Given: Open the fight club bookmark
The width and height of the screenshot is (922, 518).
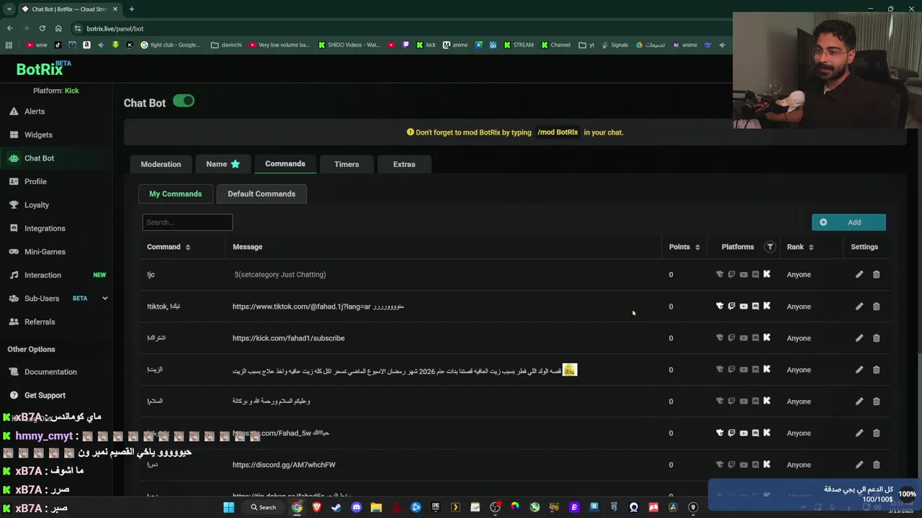Looking at the screenshot, I should 171,45.
